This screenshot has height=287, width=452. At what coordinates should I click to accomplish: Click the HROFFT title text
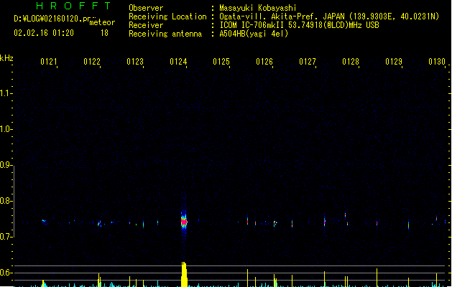73,6
